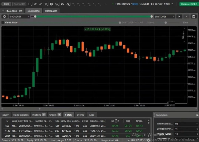Click the Update available button
Image resolution: width=199 pixels, height=142 pixels.
pyautogui.click(x=189, y=4)
